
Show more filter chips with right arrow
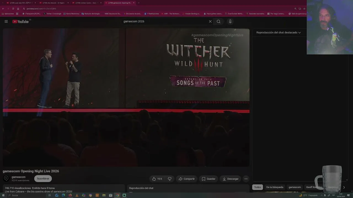[344, 187]
